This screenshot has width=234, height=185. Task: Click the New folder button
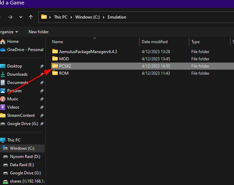click(39, 32)
